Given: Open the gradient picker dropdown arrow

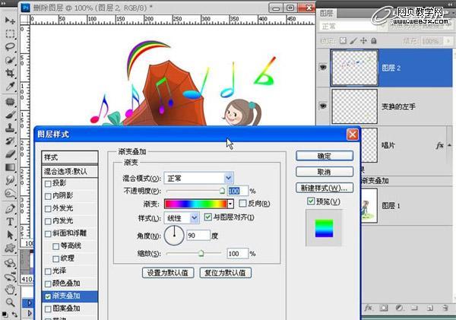Looking at the screenshot, I should [x=230, y=204].
